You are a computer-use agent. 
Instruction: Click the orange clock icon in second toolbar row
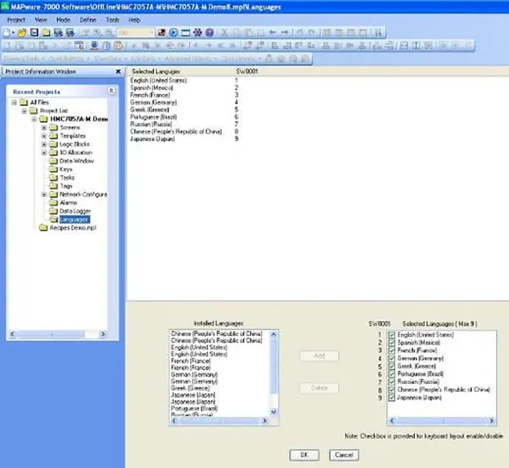tap(119, 46)
